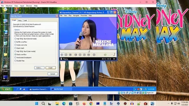Click the Right Ctrl host key indicator
189x106 pixels.
[150, 93]
